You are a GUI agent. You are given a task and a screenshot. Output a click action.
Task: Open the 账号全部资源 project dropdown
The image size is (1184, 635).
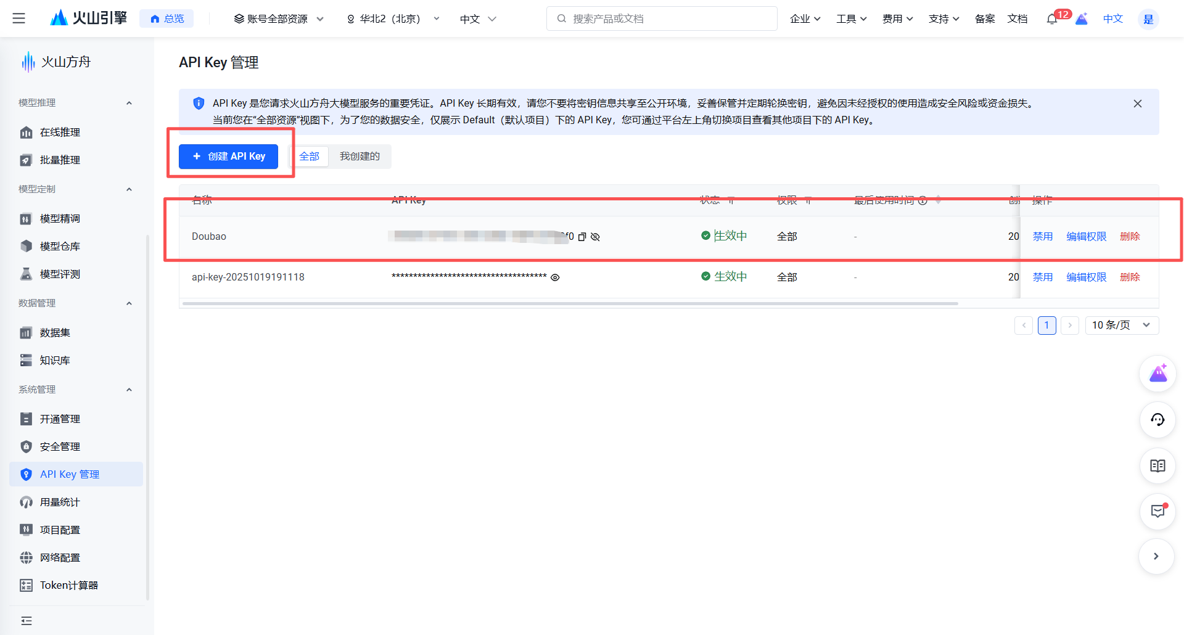click(279, 19)
